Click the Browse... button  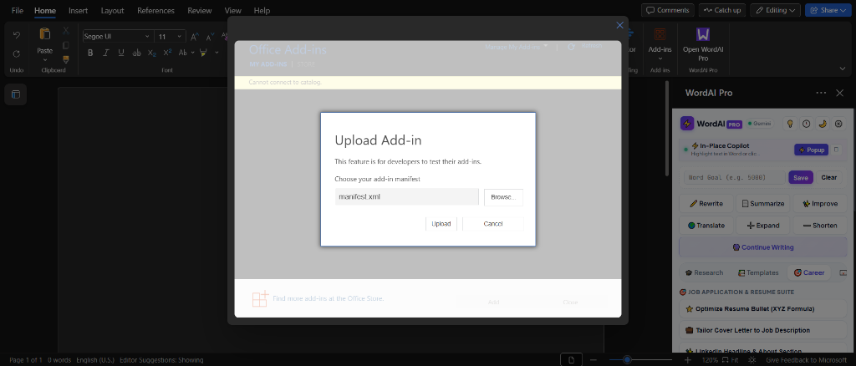[x=503, y=197]
